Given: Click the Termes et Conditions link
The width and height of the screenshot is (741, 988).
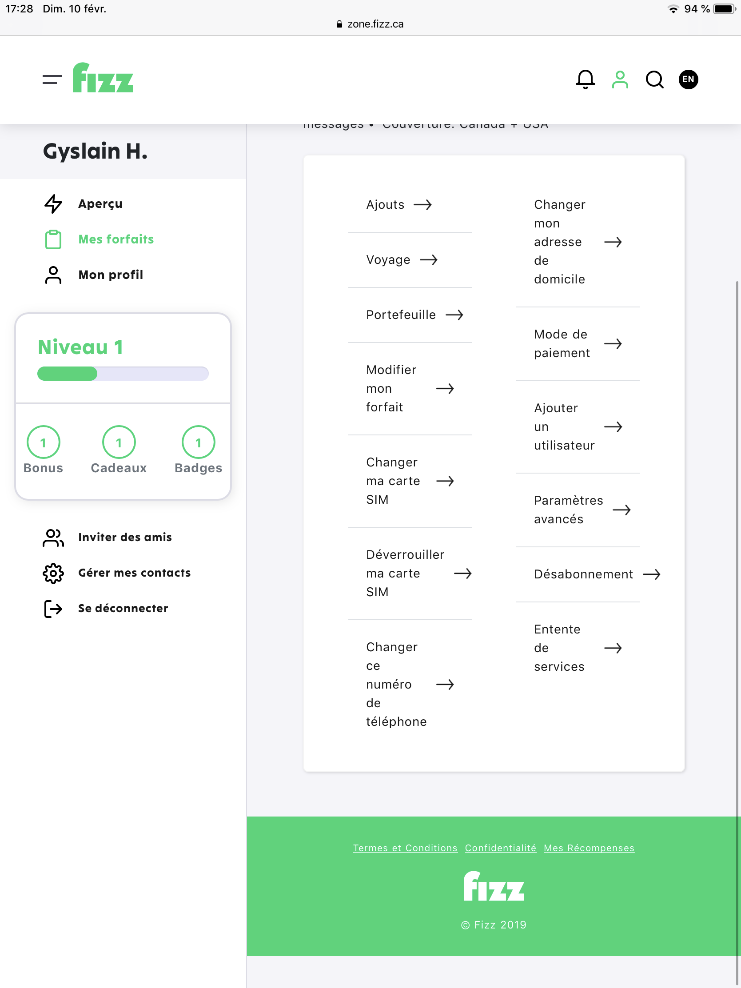Looking at the screenshot, I should click(x=405, y=848).
